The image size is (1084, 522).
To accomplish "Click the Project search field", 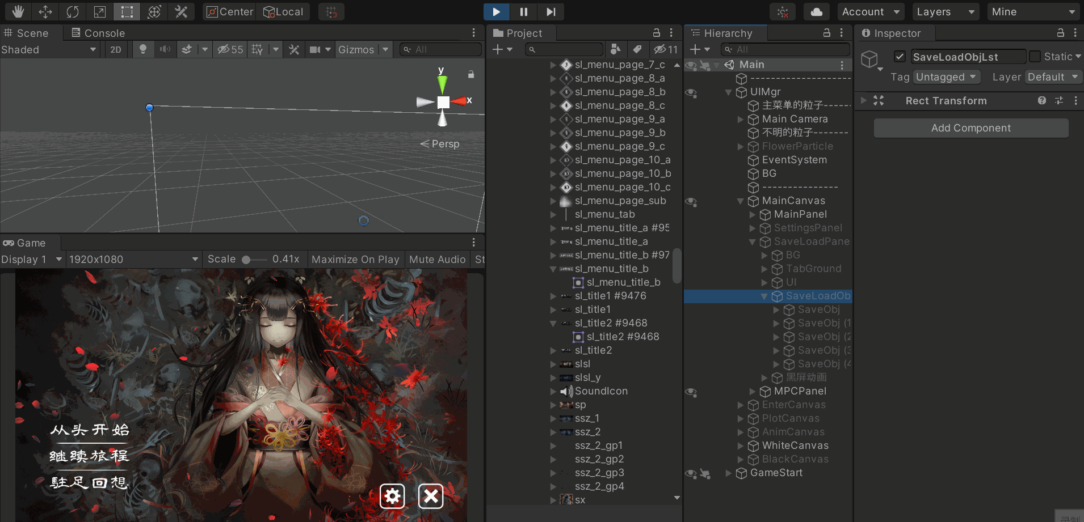I will [564, 50].
